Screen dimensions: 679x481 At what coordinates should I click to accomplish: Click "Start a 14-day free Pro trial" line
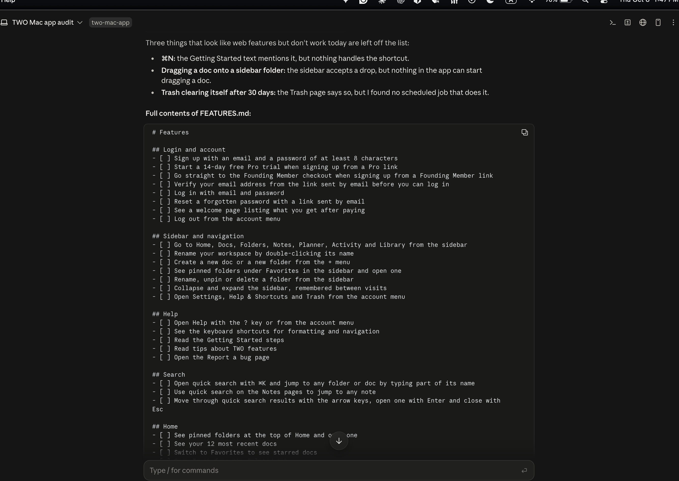coord(275,167)
